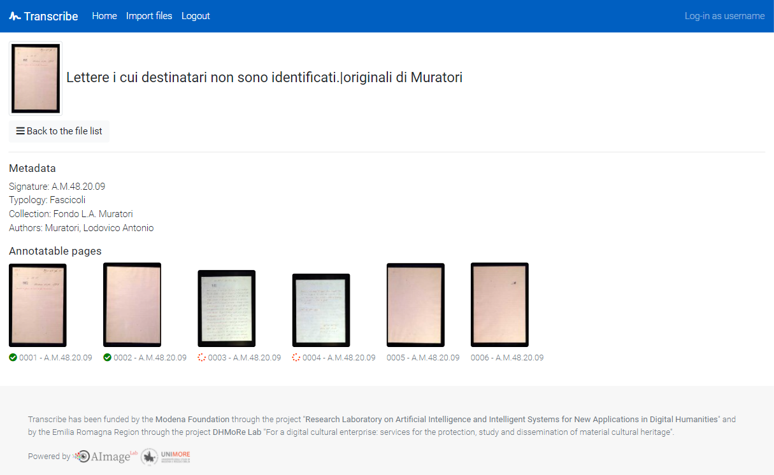Click label 0005 - A.M.48.20.09
The width and height of the screenshot is (774, 475).
(x=423, y=358)
